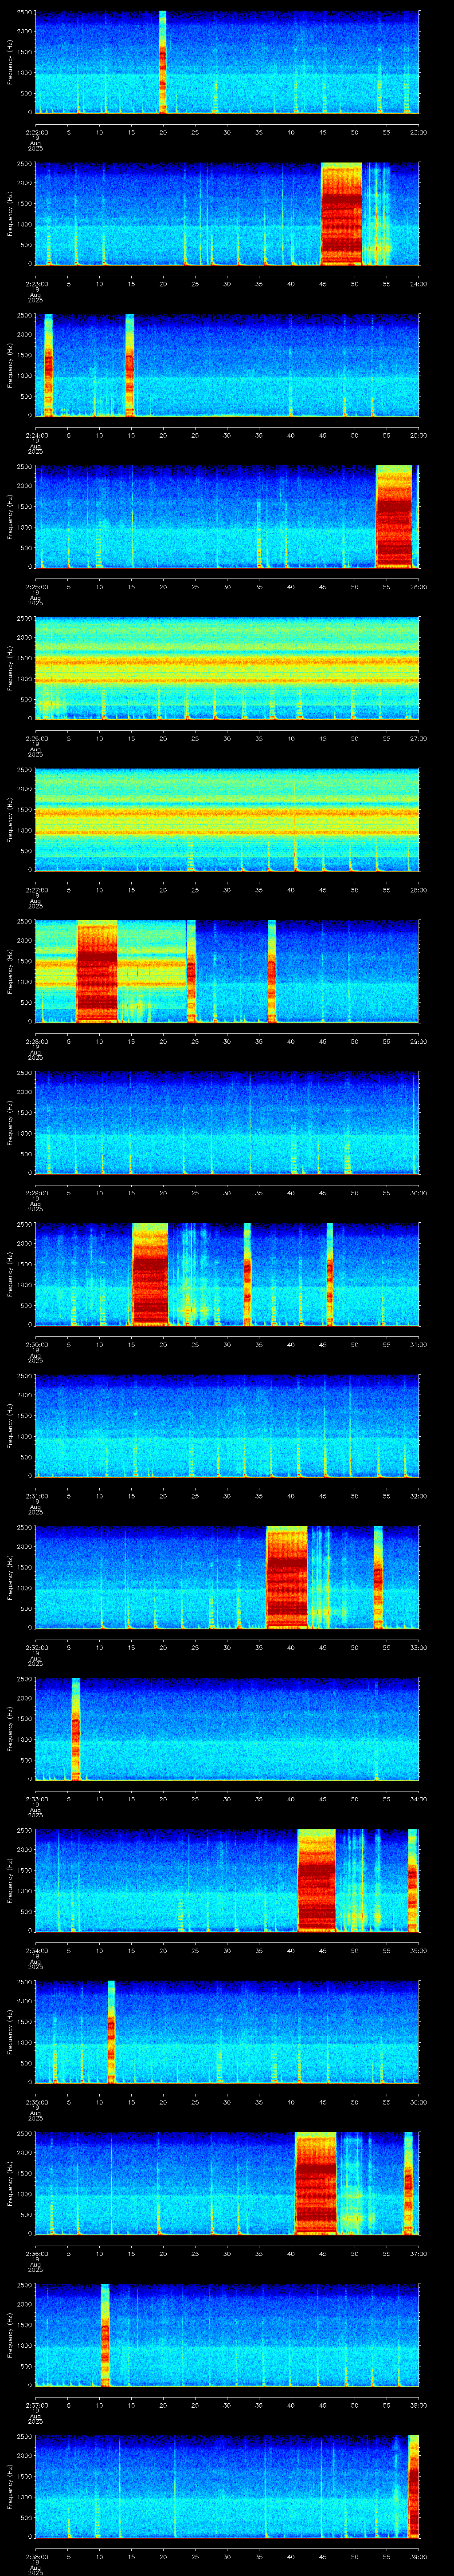Screen dimensions: 454x2576
Task: Click the '2:22:00' time label
Action: tap(36, 132)
